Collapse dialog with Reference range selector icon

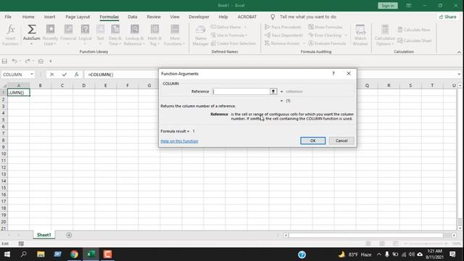pos(273,91)
